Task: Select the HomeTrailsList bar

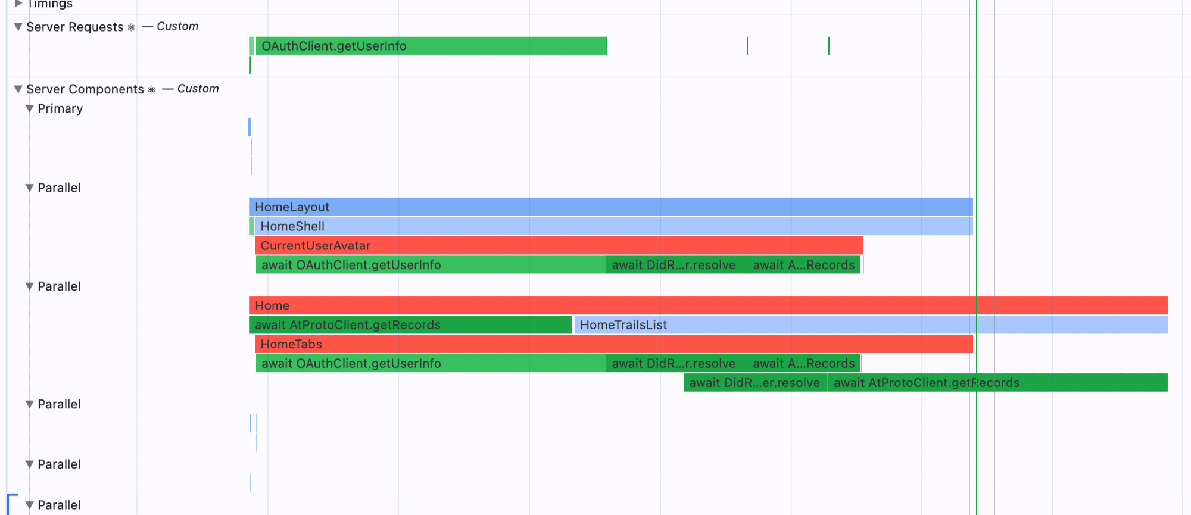Action: 870,324
